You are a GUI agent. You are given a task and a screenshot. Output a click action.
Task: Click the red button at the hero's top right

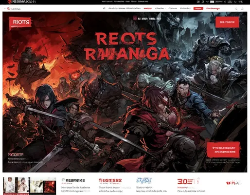(227, 22)
